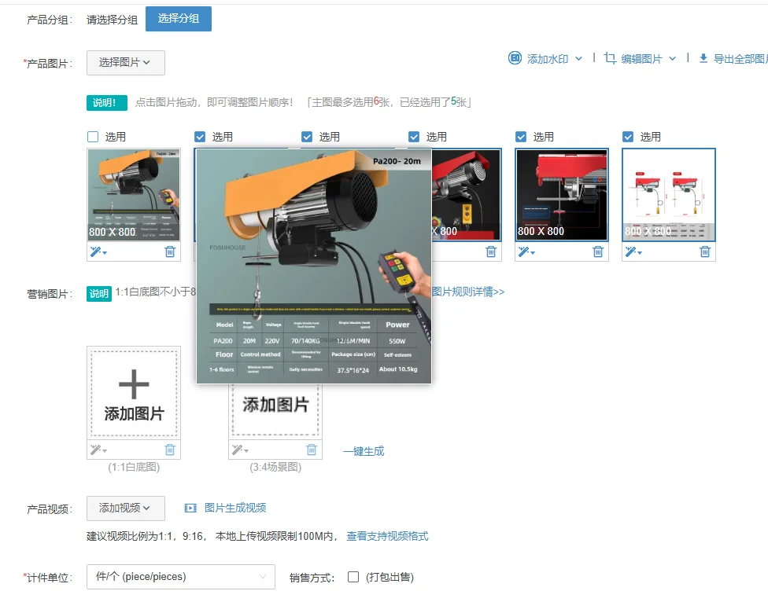The image size is (768, 602).
Task: Click the enlarged Pa200-20m preview image
Action: coord(313,266)
